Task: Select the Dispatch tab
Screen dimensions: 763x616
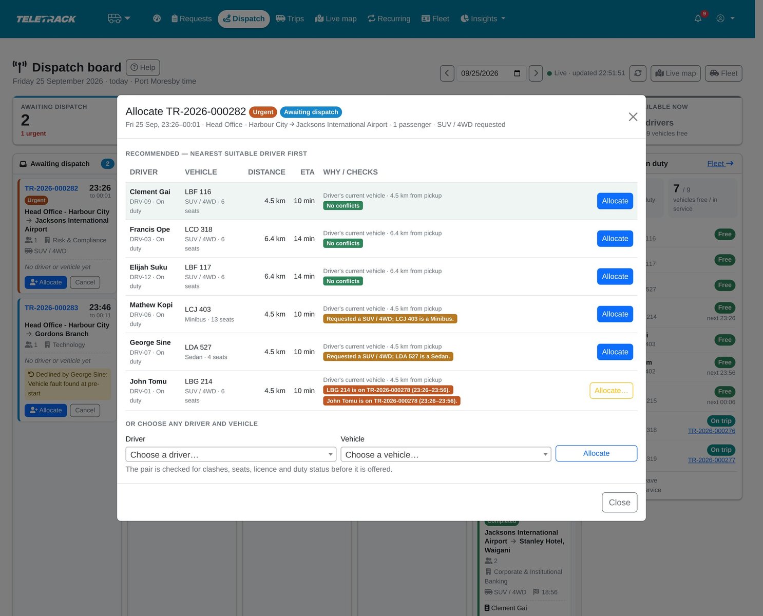Action: (244, 18)
